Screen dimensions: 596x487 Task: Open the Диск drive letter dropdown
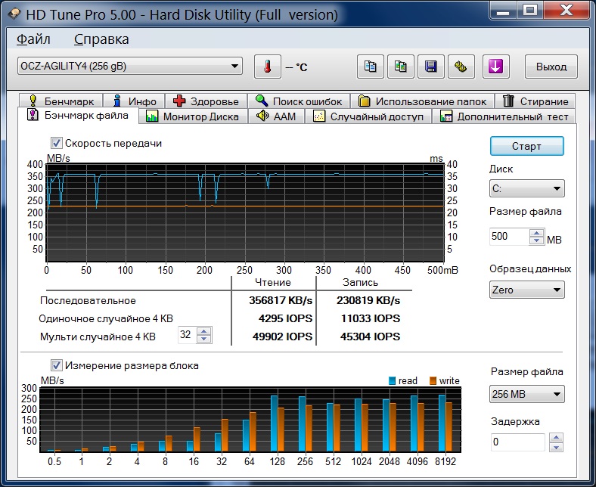point(526,188)
